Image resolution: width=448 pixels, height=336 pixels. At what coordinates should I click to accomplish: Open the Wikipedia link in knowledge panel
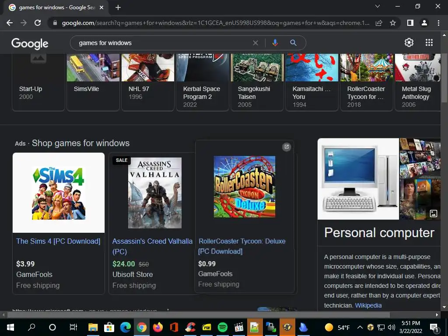tap(368, 305)
